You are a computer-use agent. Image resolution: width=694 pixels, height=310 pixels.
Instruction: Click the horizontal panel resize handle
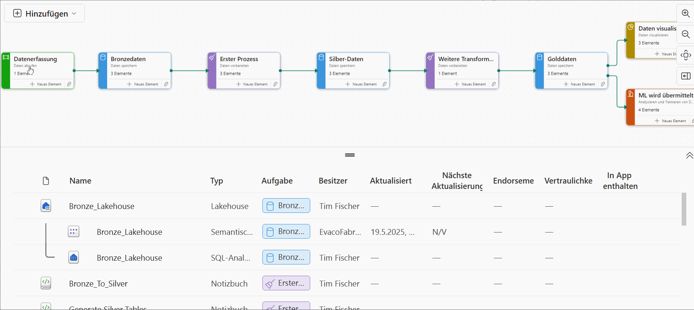coord(350,155)
